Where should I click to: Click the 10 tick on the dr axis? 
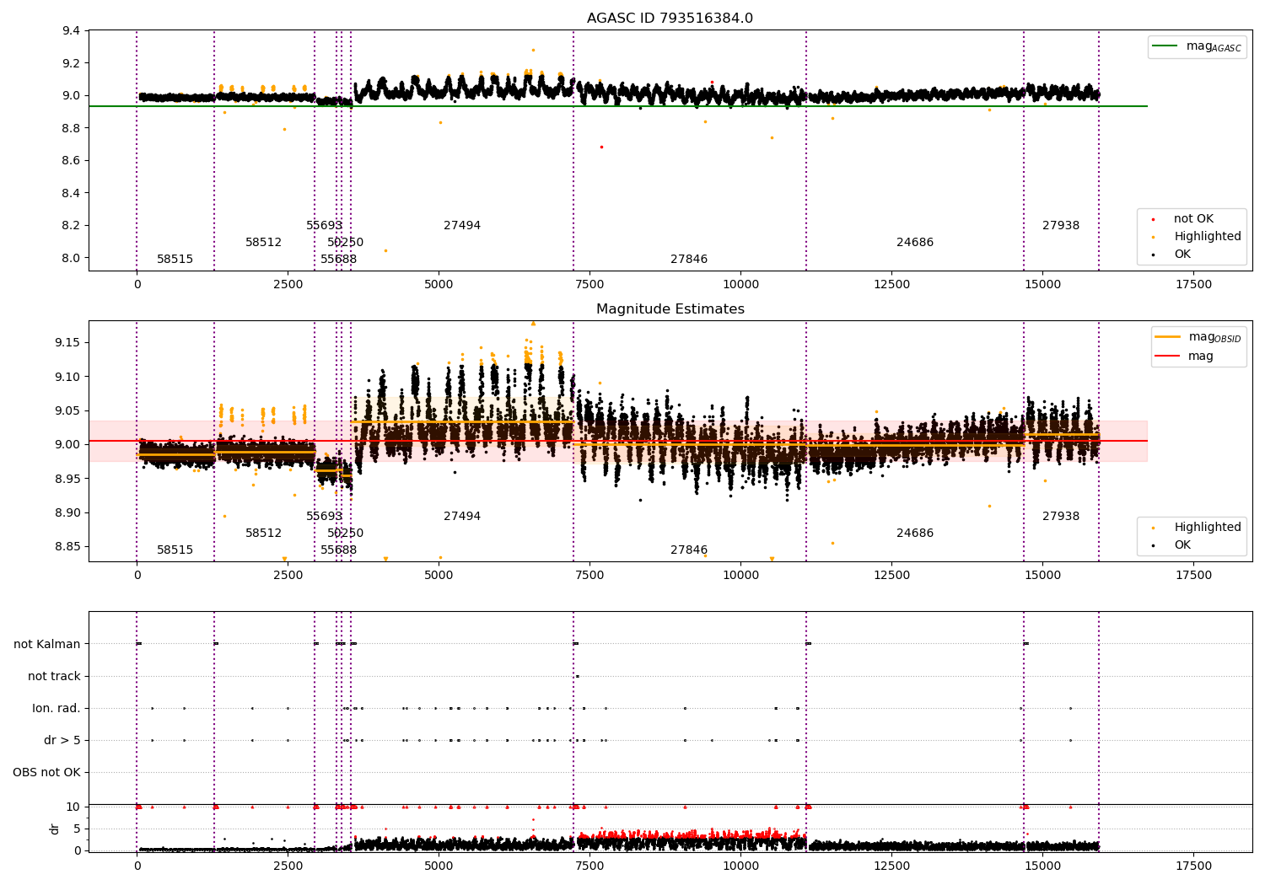(73, 807)
